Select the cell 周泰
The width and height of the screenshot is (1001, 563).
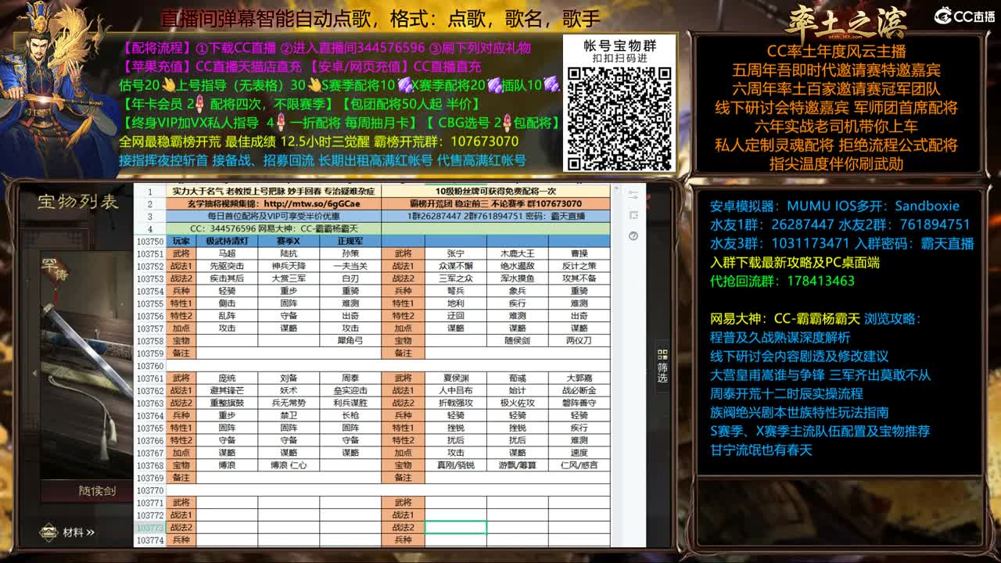[350, 378]
